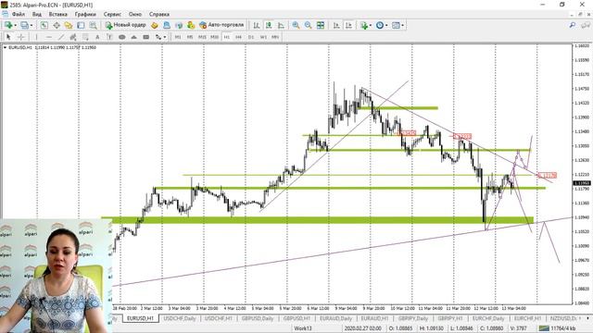Open the Файл menu
Viewport: 593px width, 333px height.
click(19, 15)
